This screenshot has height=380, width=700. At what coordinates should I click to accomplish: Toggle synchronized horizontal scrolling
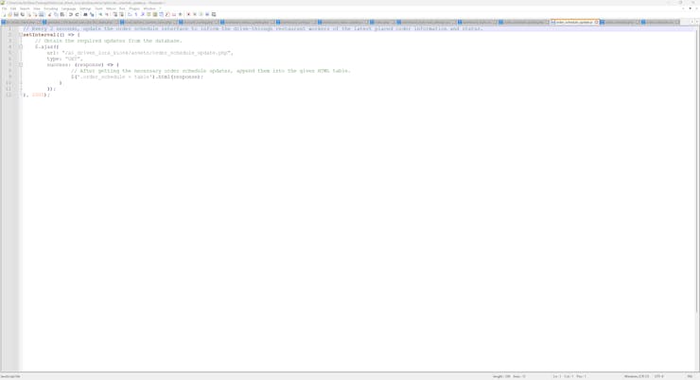pos(121,14)
